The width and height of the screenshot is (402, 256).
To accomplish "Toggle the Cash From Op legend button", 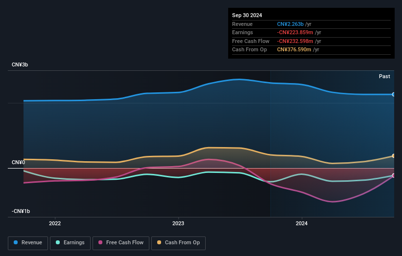I will 178,243.
